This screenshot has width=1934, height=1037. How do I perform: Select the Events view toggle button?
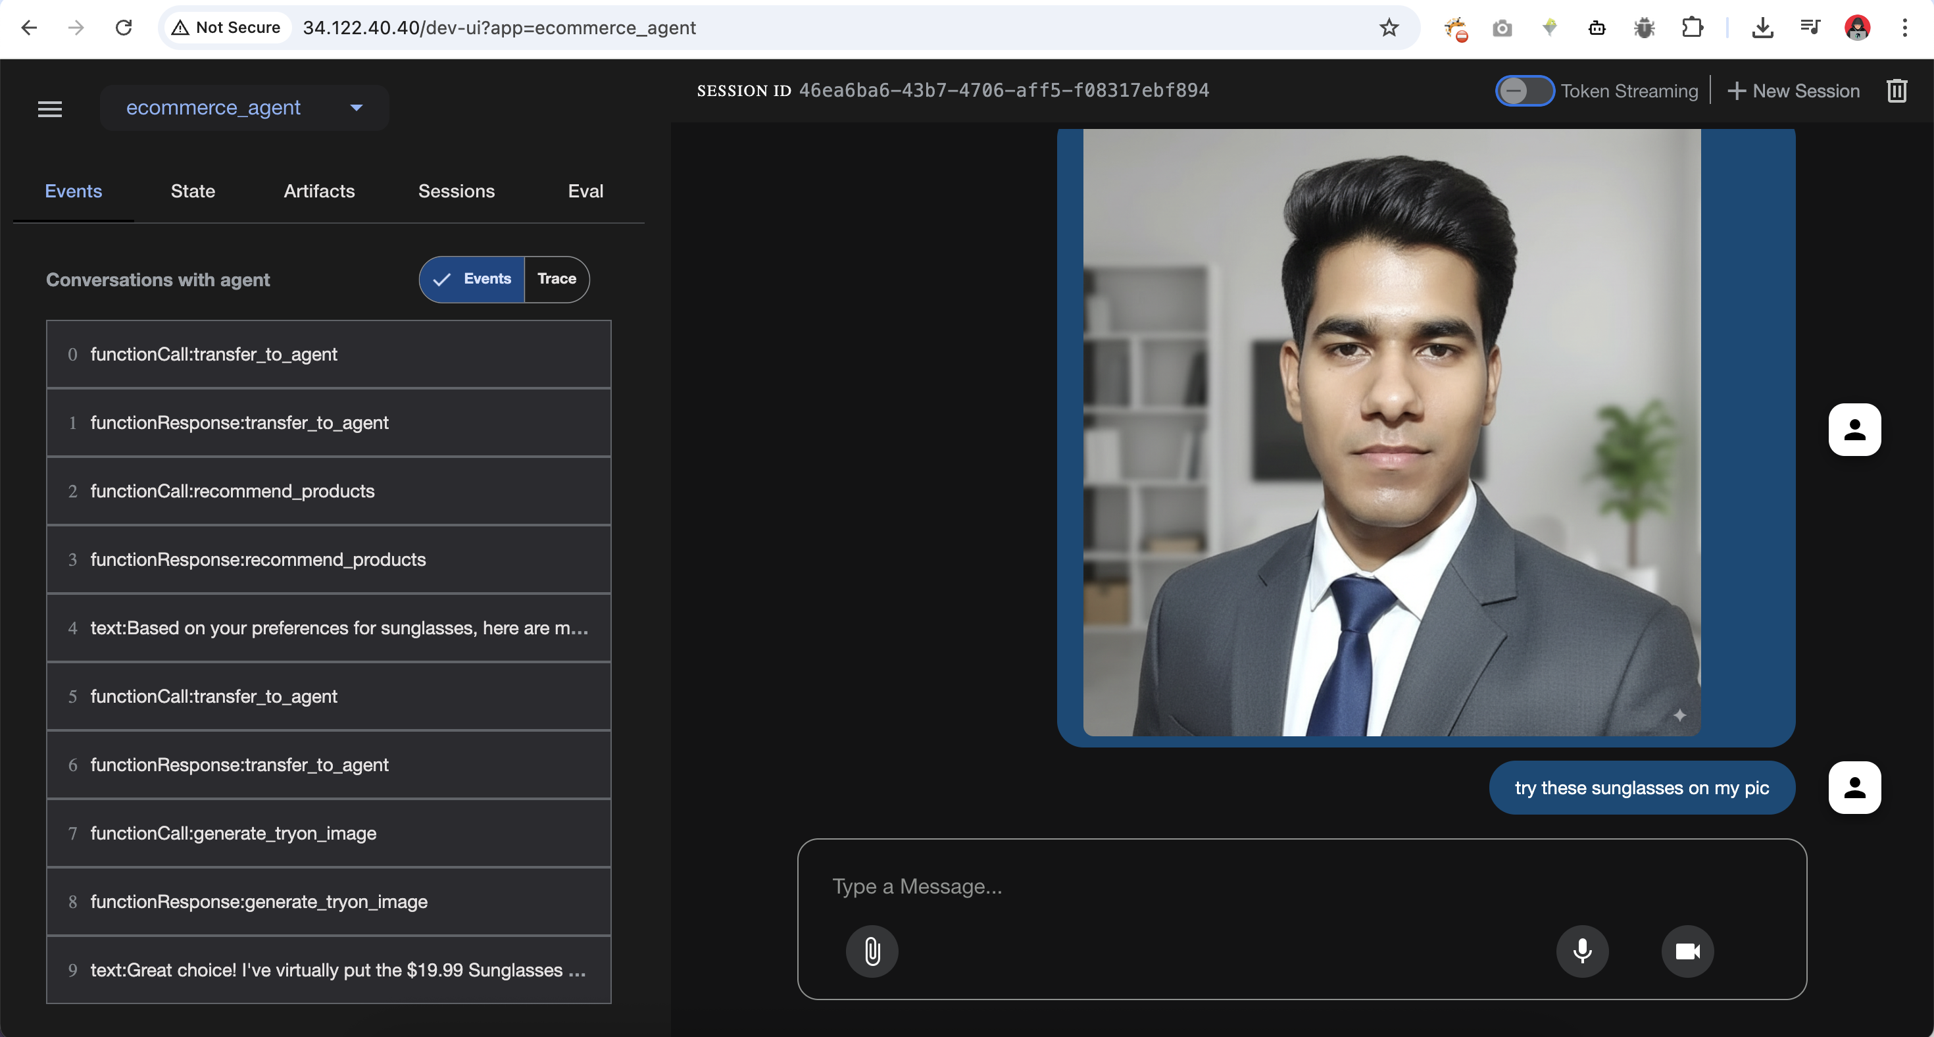coord(472,280)
